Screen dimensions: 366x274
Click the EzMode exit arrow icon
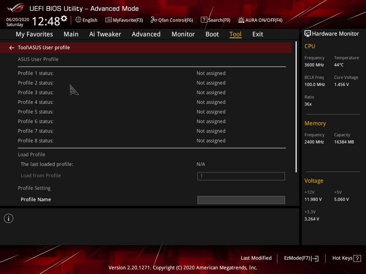(x=315, y=258)
